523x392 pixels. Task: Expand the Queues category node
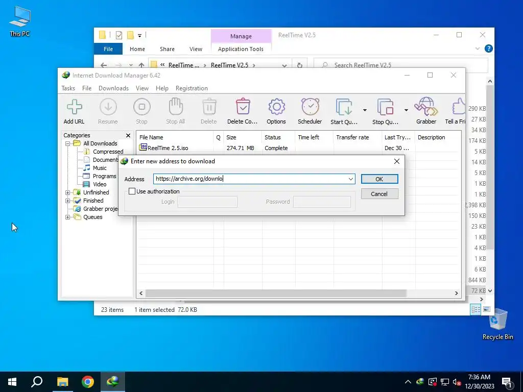point(68,217)
